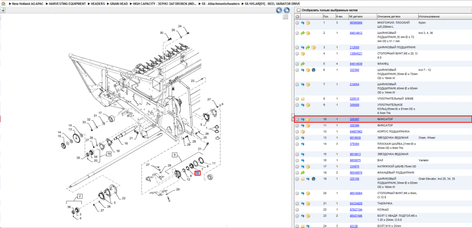Image resolution: width=472 pixels, height=228 pixels.
Task: Expand row plus for part 84814912
Action: click(297, 33)
